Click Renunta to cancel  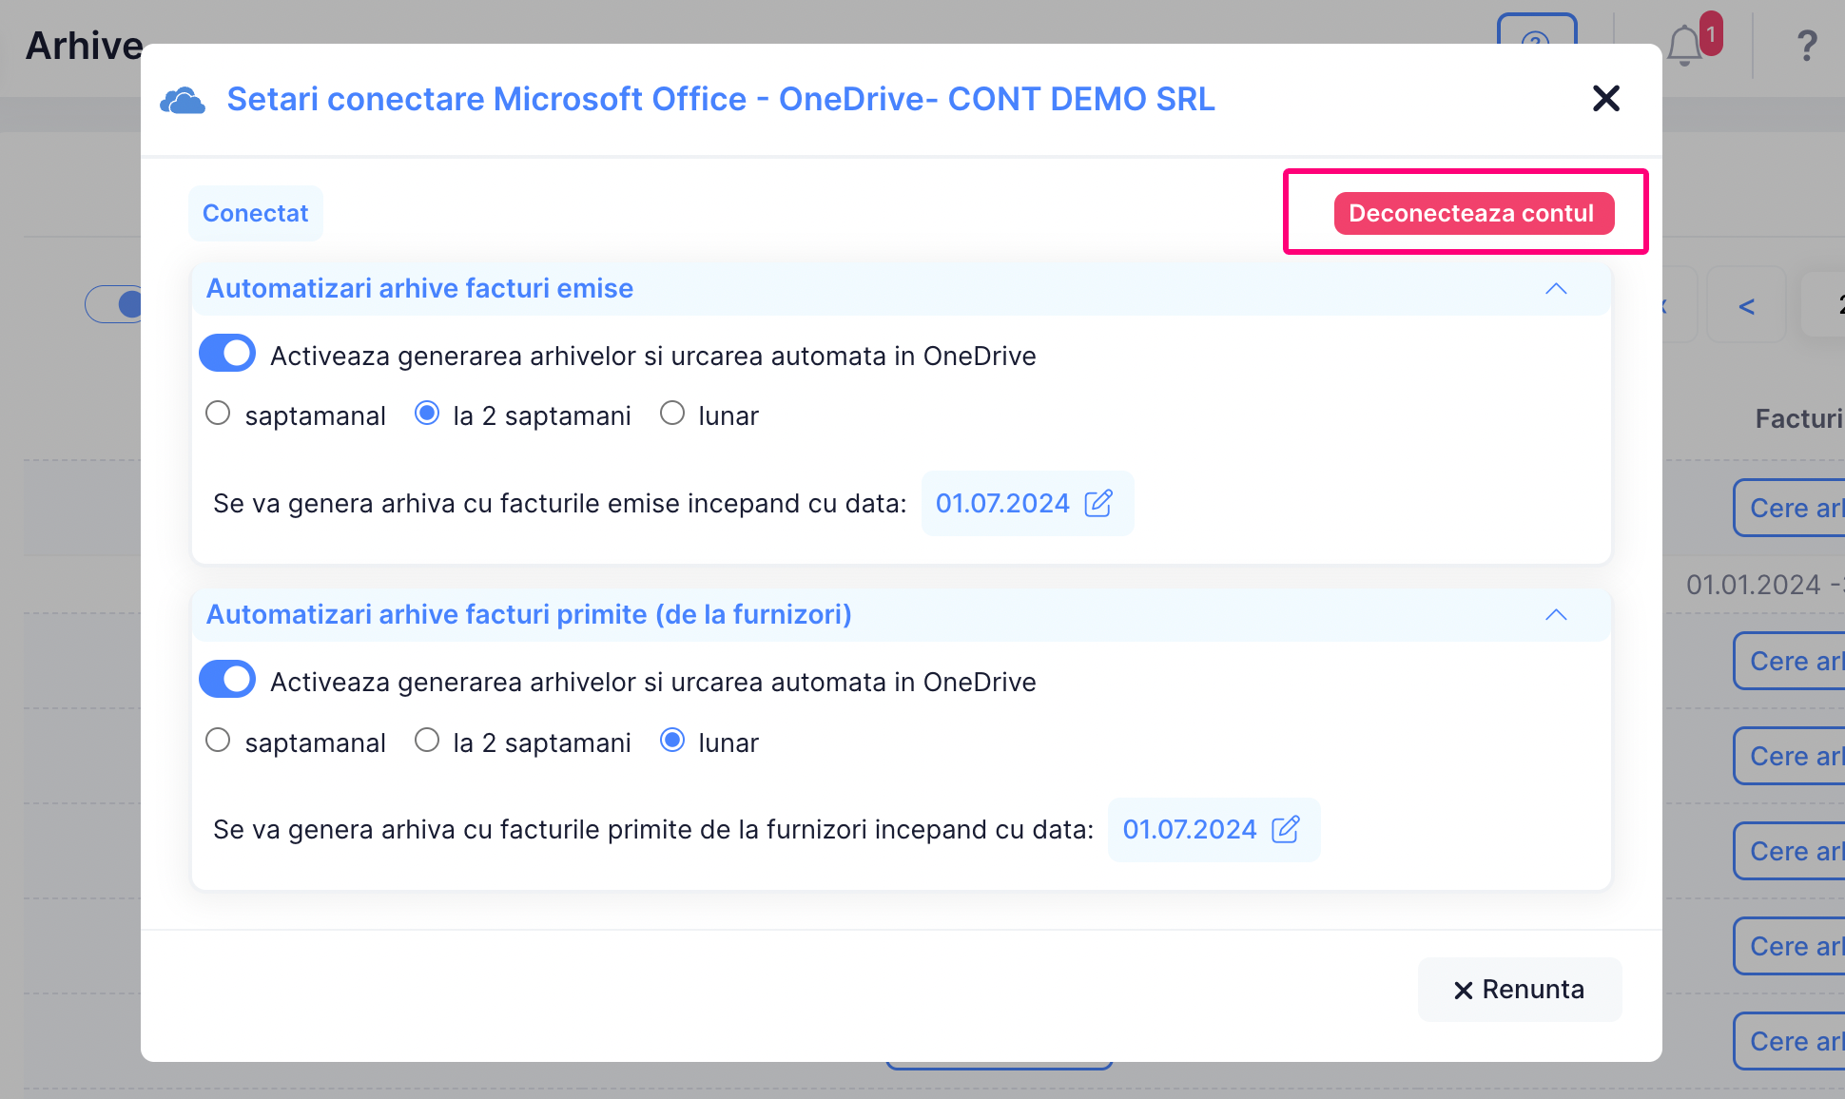tap(1520, 990)
